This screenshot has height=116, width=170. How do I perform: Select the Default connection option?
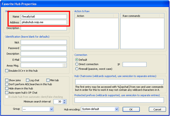(77, 60)
